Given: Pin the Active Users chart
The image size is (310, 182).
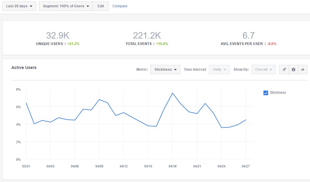Looking at the screenshot, I should pyautogui.click(x=284, y=70).
